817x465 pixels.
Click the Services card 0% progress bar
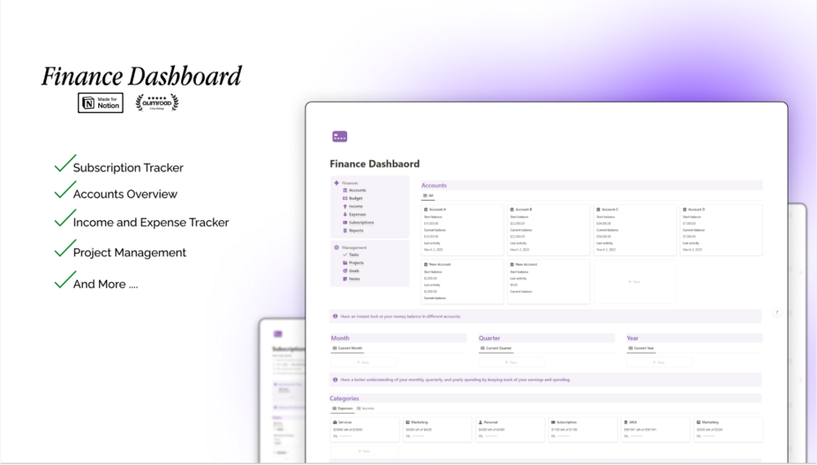(x=345, y=437)
